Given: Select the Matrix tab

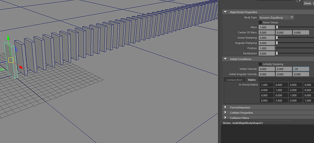Looking at the screenshot, I should [x=252, y=80].
